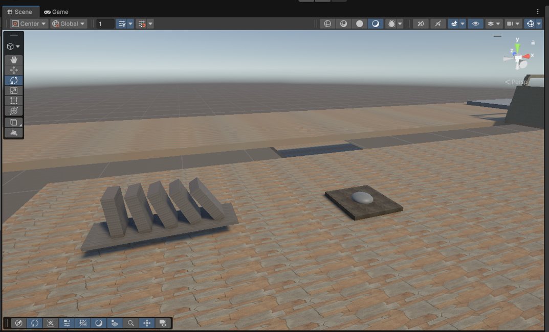
Task: Toggle scene visibility with the eye icon
Action: [475, 23]
